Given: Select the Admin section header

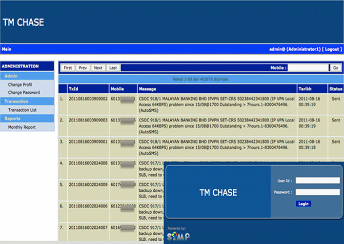Looking at the screenshot, I should click(x=27, y=76).
